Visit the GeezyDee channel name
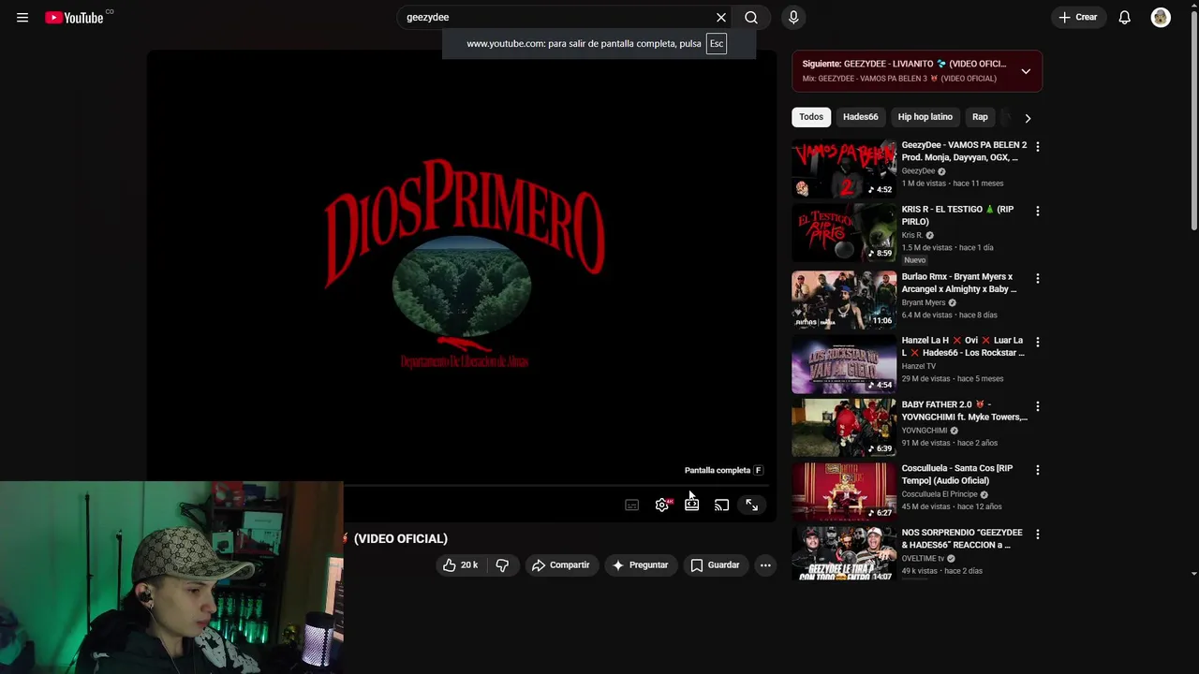This screenshot has width=1199, height=674. pyautogui.click(x=918, y=171)
